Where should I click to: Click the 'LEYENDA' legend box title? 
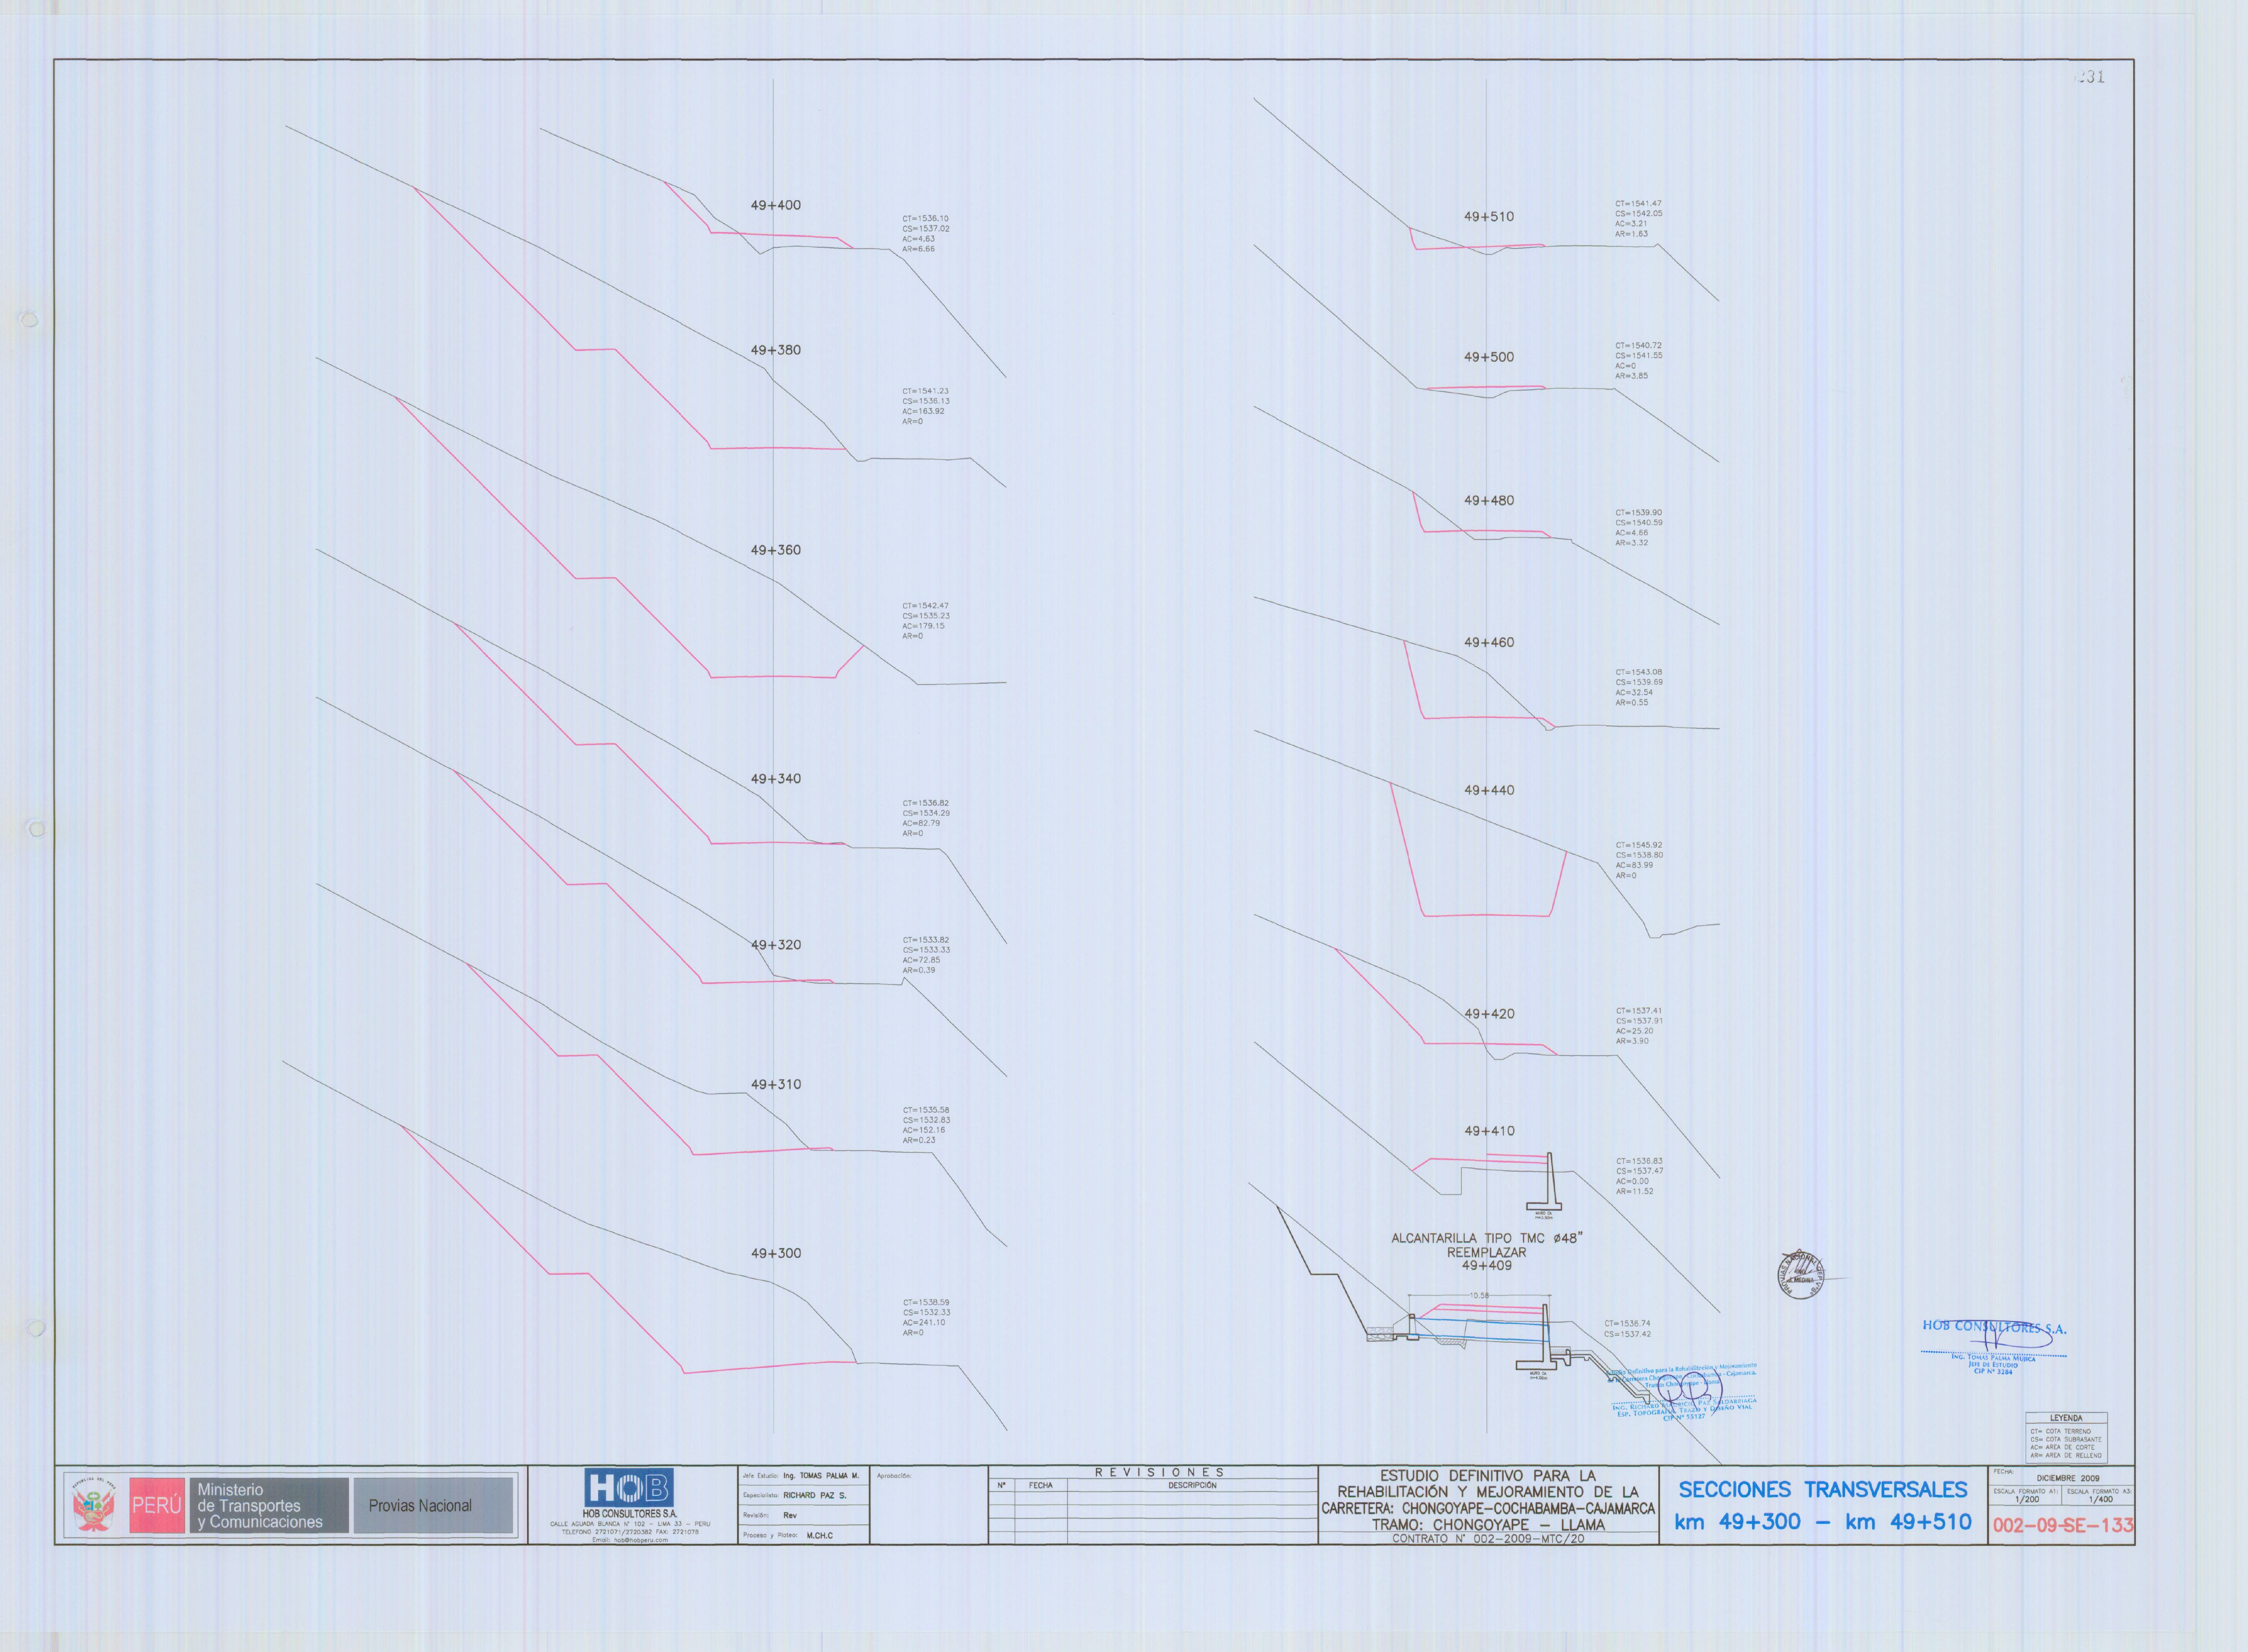[x=2066, y=1418]
